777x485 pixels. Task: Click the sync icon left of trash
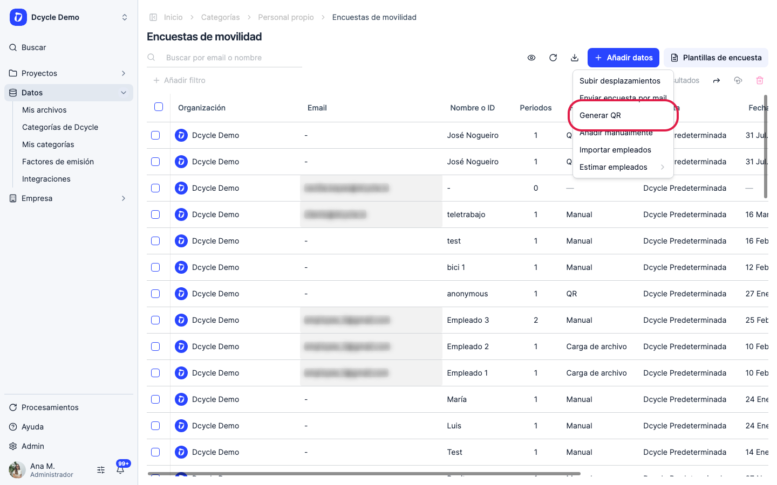[738, 80]
